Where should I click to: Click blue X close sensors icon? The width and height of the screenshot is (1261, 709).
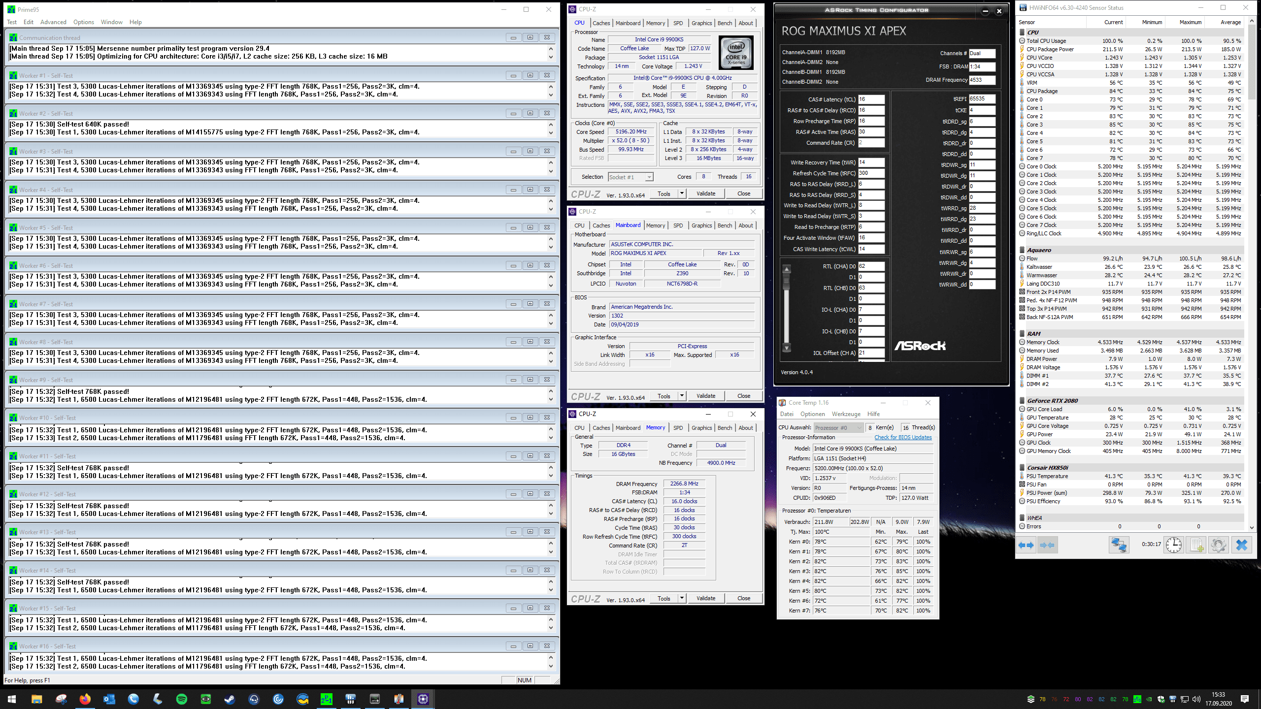[1241, 545]
